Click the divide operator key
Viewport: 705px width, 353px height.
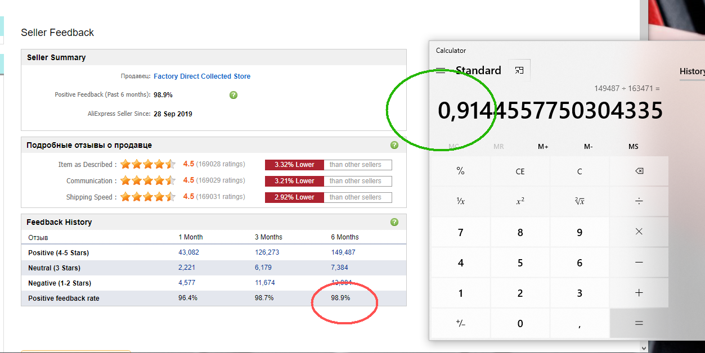639,201
